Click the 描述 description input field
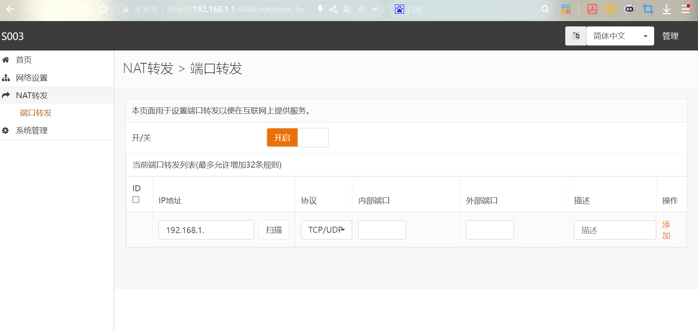 pos(615,230)
